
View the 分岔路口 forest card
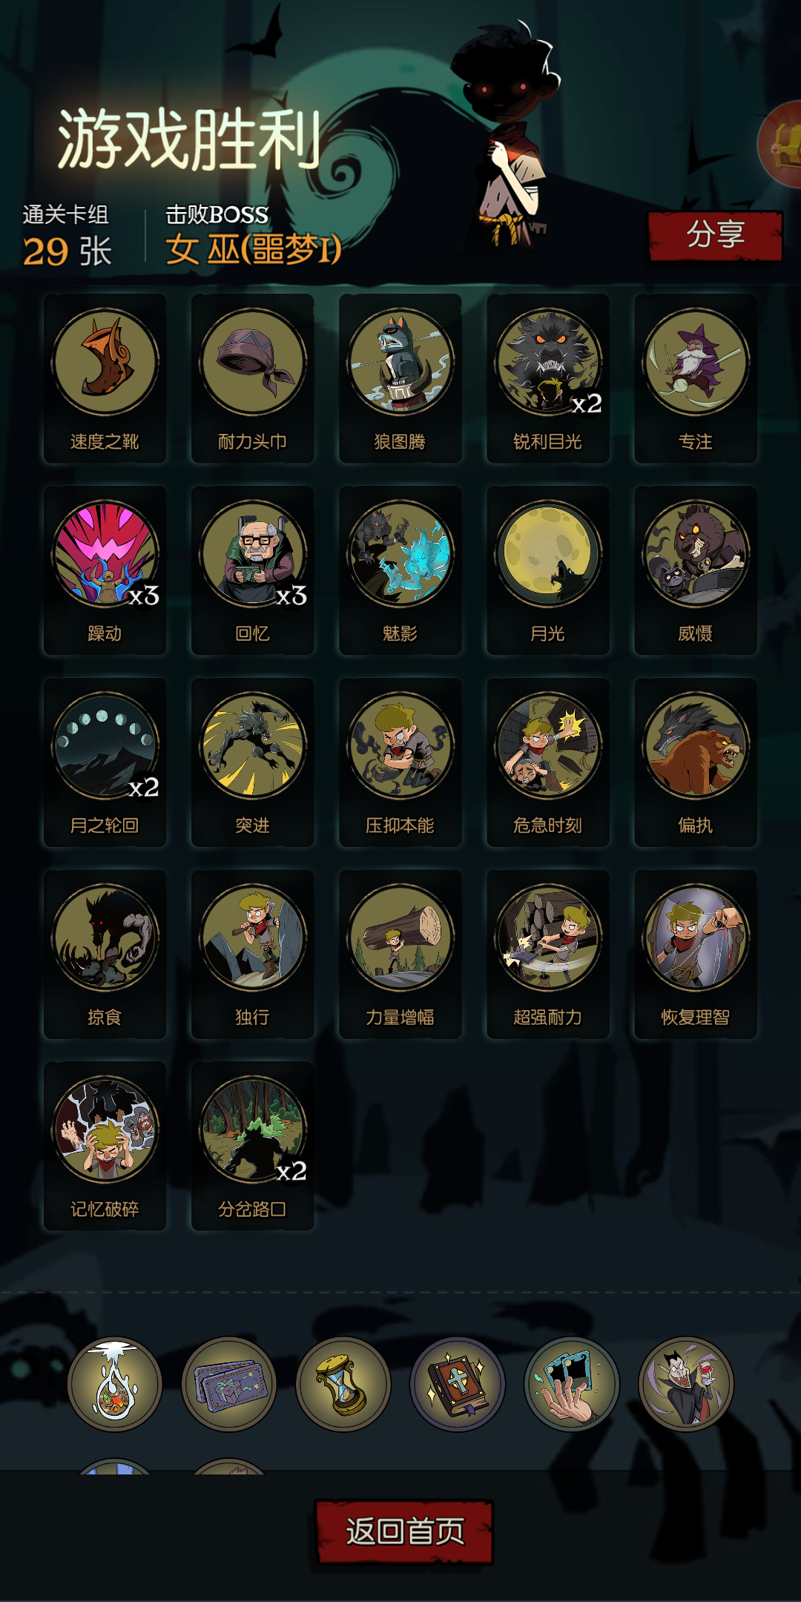(x=252, y=1146)
